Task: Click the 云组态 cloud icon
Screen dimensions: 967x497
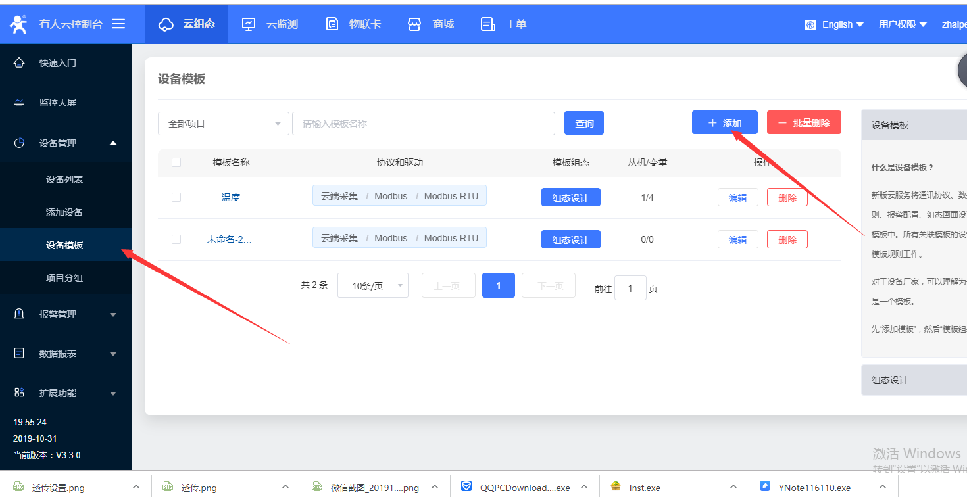Action: (166, 24)
